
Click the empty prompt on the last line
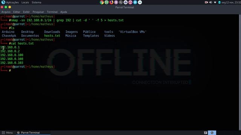pos(10,70)
